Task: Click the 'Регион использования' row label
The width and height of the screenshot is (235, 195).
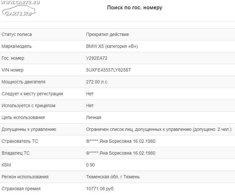Action: (x=25, y=177)
